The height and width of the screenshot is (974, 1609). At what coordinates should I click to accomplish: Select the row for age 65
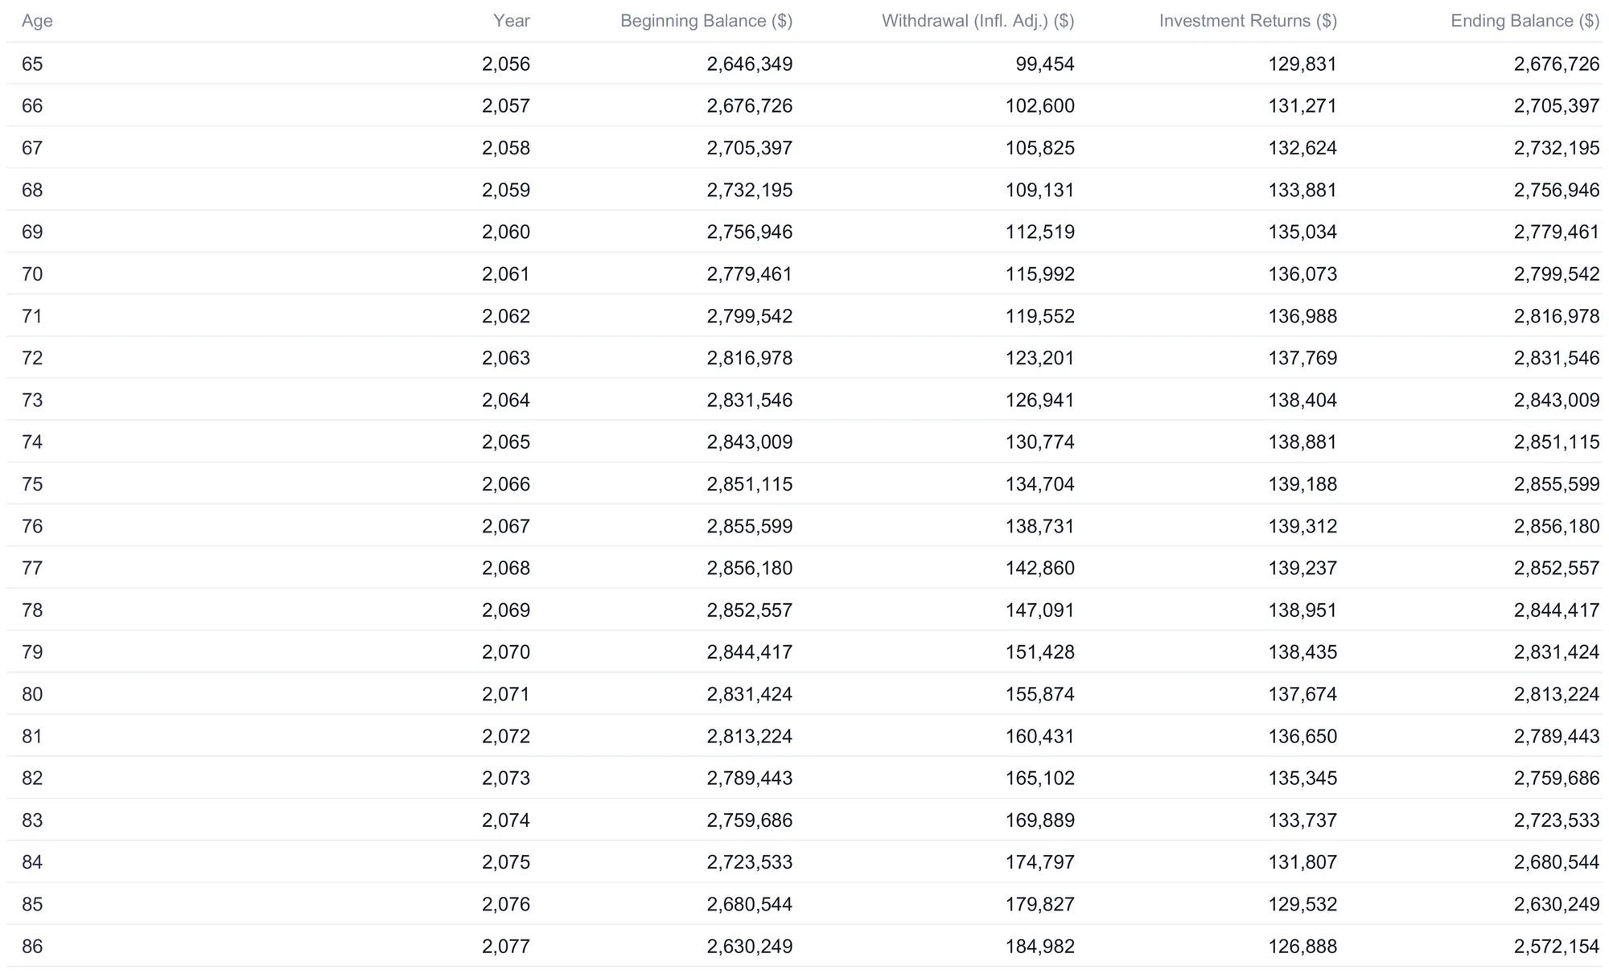tap(804, 64)
